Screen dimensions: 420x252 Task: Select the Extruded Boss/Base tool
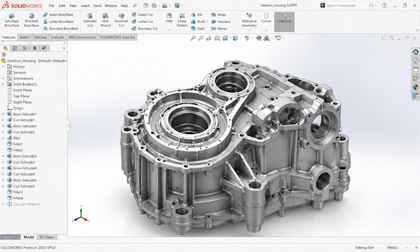pos(12,20)
